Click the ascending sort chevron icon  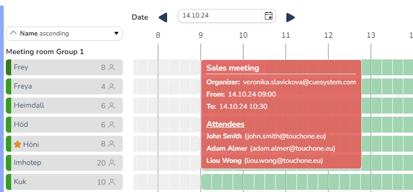[x=13, y=33]
